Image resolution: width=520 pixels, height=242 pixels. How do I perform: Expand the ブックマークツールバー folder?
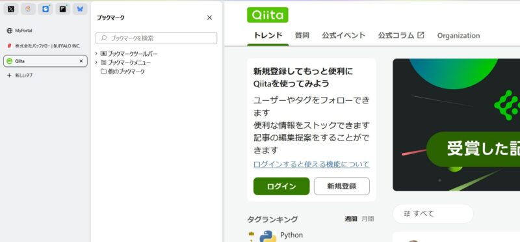click(x=96, y=53)
